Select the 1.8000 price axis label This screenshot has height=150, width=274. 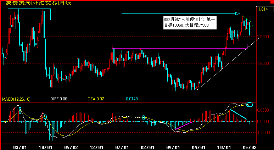coord(263,37)
